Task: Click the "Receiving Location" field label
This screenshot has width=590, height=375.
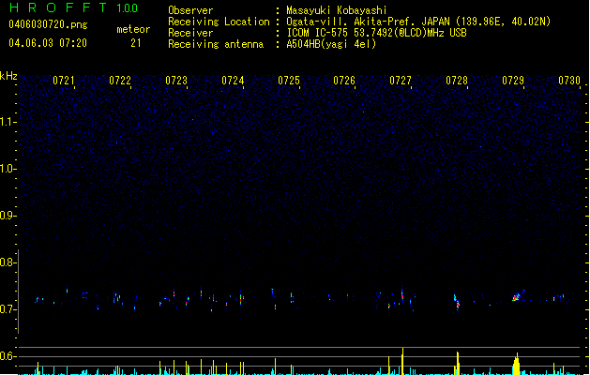Action: click(219, 22)
